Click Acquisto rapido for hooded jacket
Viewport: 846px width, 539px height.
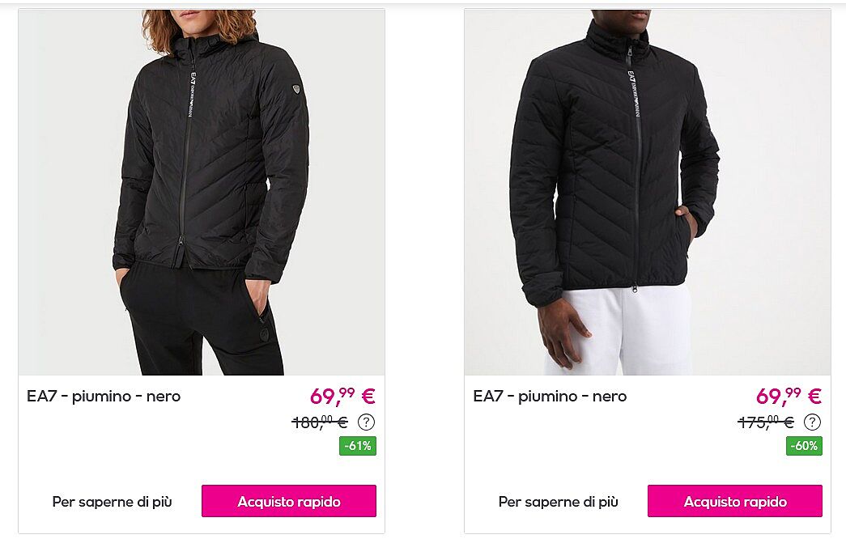289,501
